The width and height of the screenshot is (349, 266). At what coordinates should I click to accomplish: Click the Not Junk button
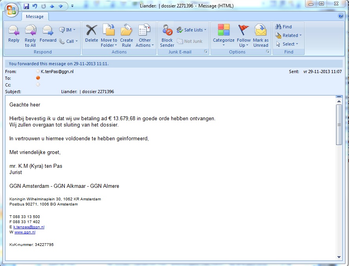coord(190,41)
